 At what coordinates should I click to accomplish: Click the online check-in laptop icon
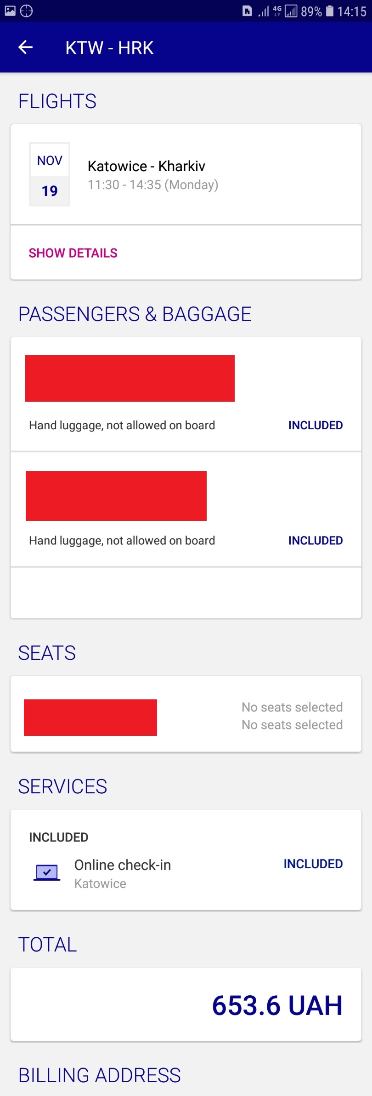pos(47,872)
